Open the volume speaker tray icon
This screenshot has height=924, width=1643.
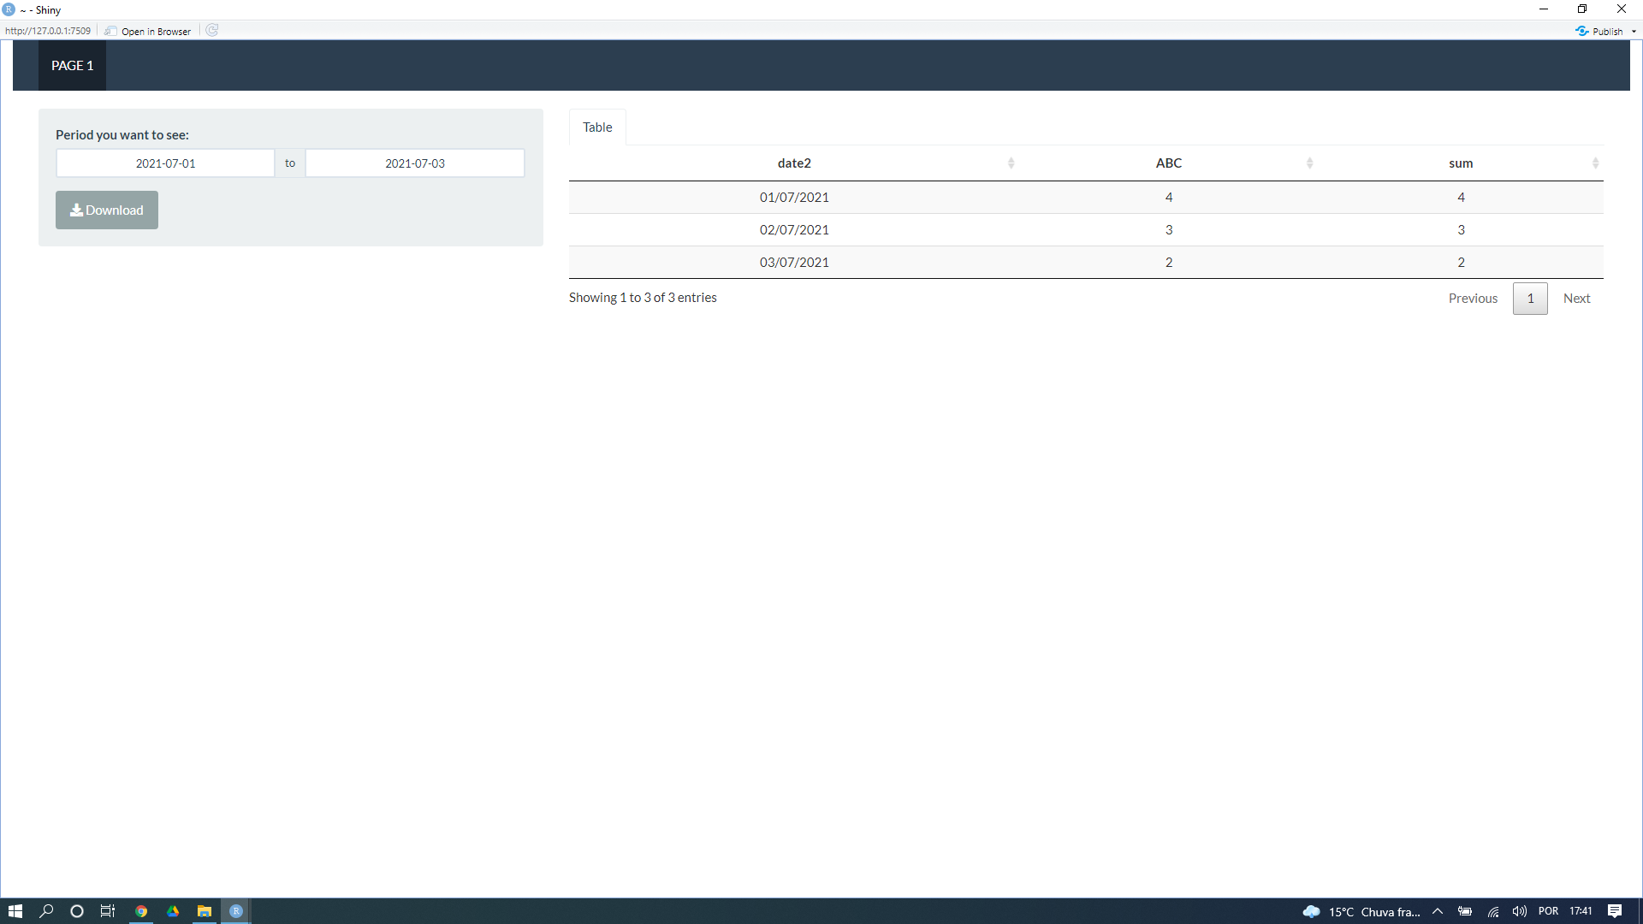1519,911
